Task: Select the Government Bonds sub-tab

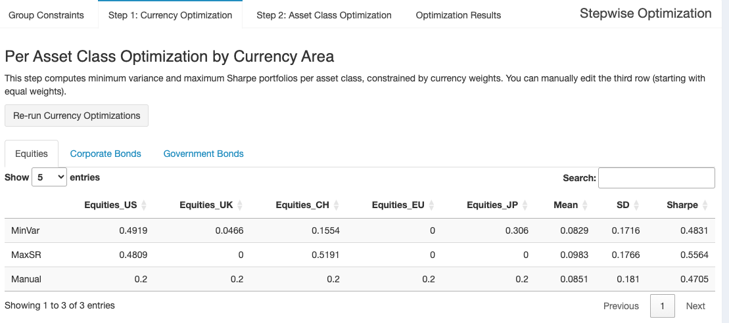Action: click(x=203, y=154)
